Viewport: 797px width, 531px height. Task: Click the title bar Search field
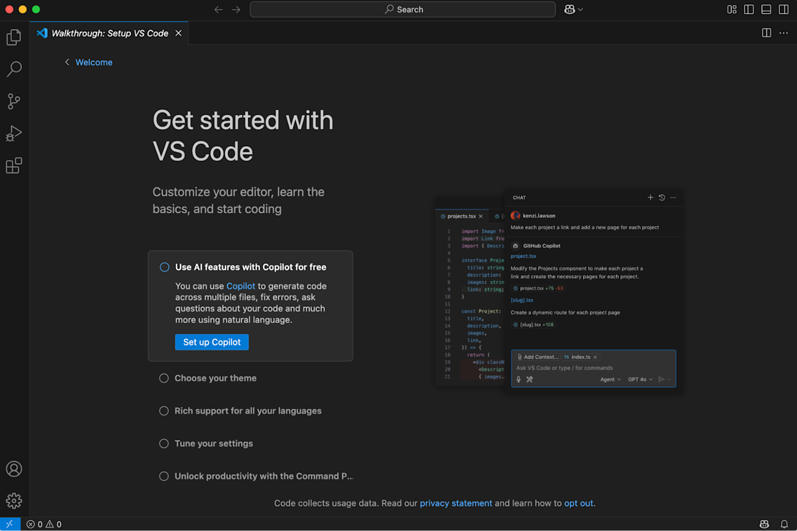[x=402, y=10]
